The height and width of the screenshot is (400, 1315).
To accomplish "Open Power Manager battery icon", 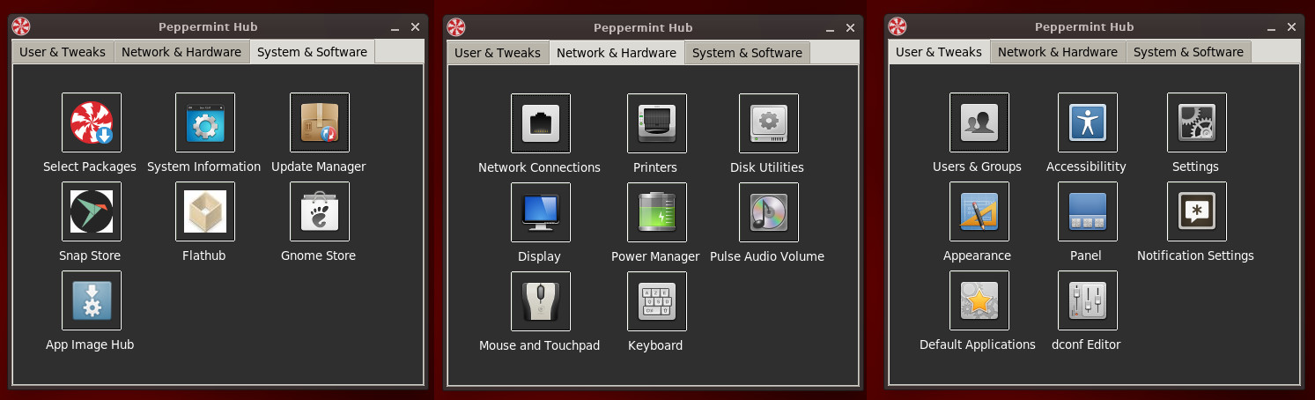I will 657,212.
